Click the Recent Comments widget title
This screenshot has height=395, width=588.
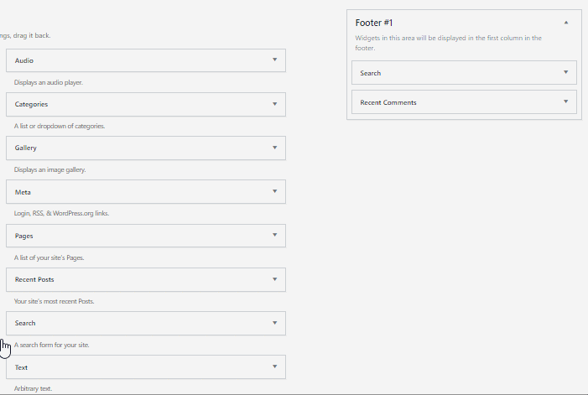point(388,102)
